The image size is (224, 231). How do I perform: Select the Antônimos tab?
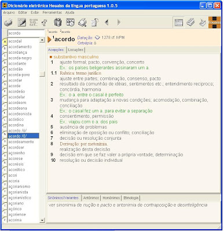91,198
